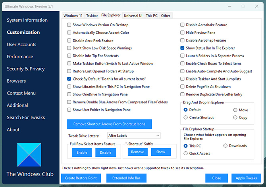Open the About section
Screen dimensions: 266x187
tap(13, 130)
